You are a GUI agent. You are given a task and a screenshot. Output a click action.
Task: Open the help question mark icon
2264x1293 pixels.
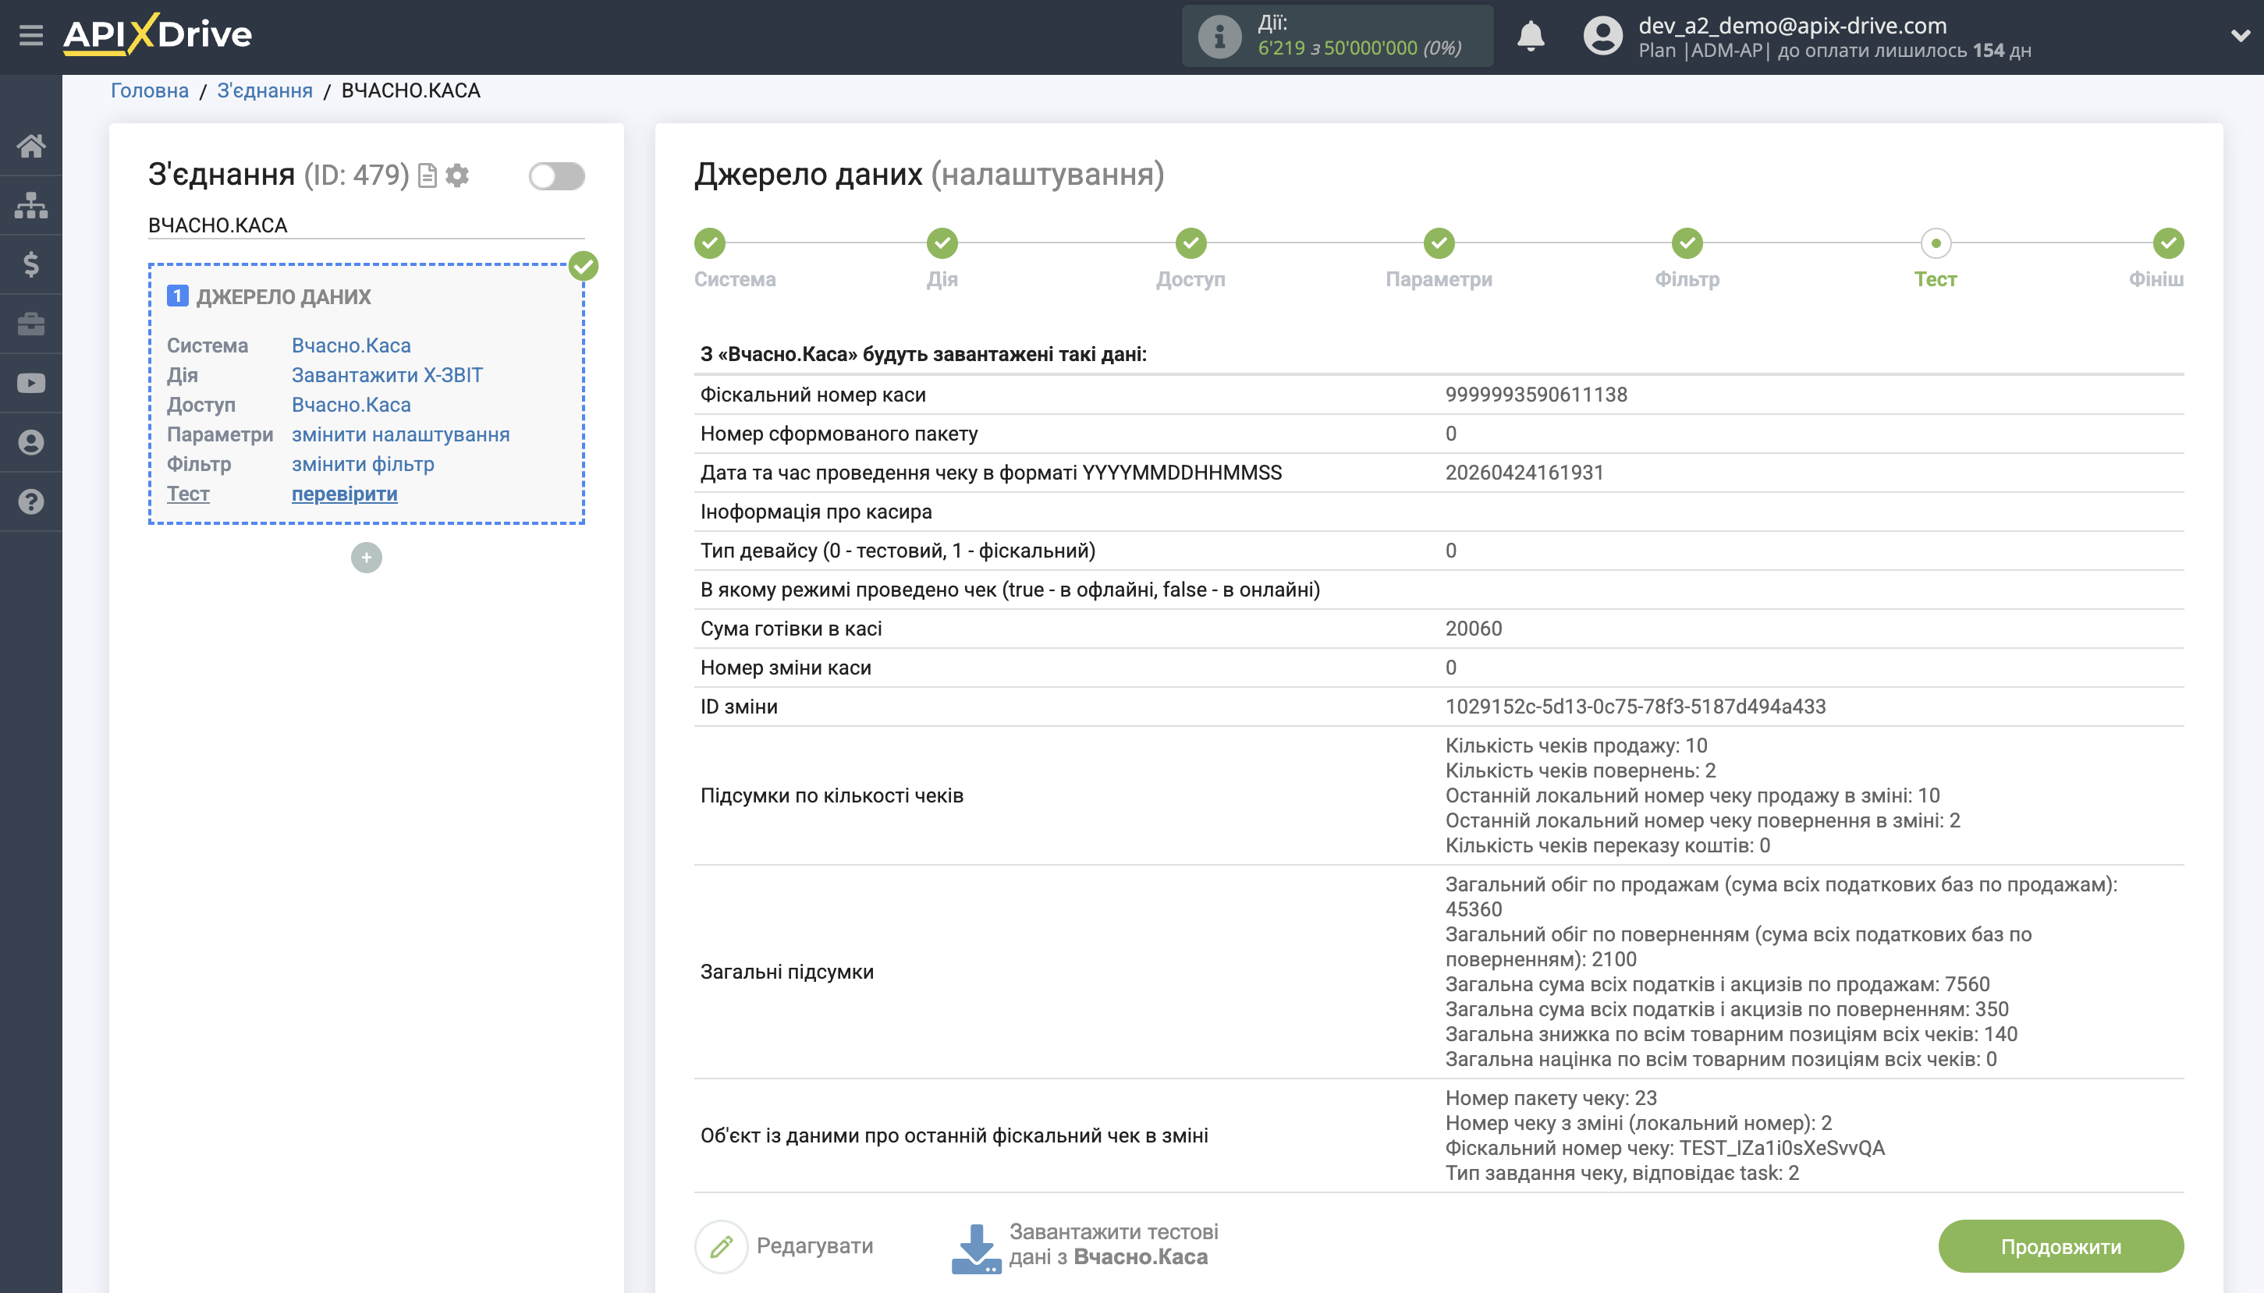[31, 501]
